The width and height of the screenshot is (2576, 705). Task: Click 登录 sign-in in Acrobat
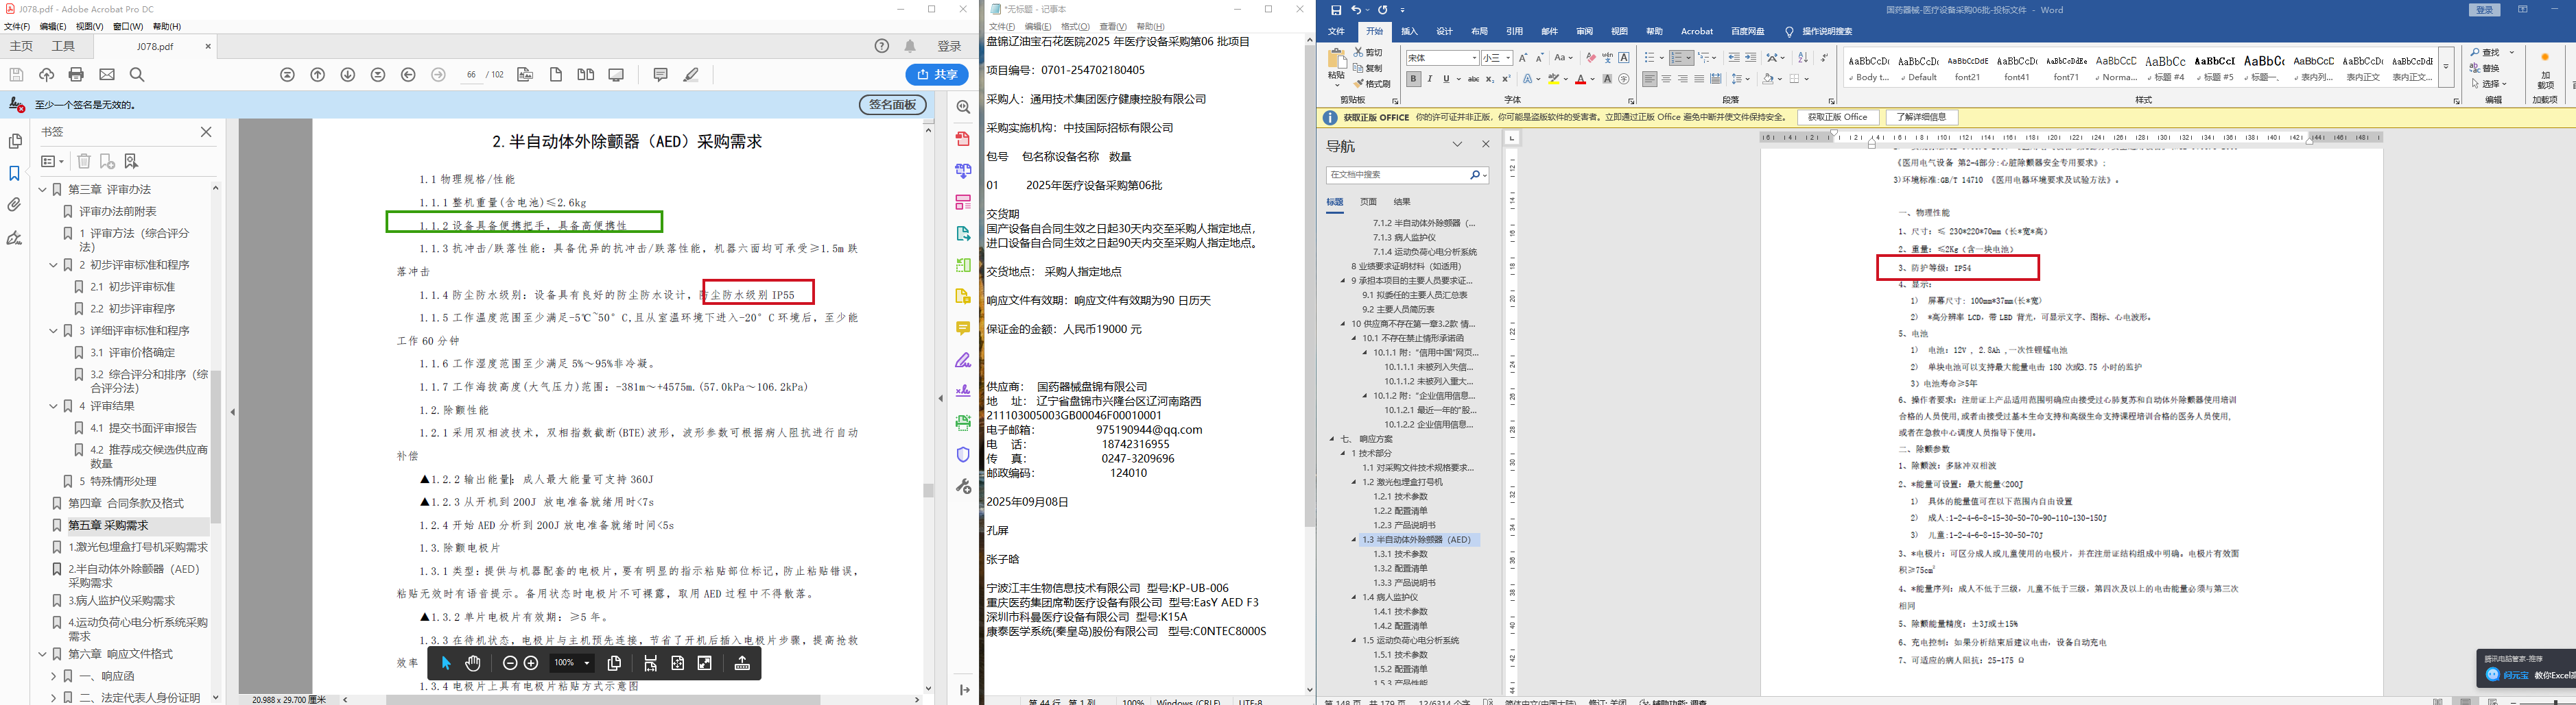click(x=949, y=46)
